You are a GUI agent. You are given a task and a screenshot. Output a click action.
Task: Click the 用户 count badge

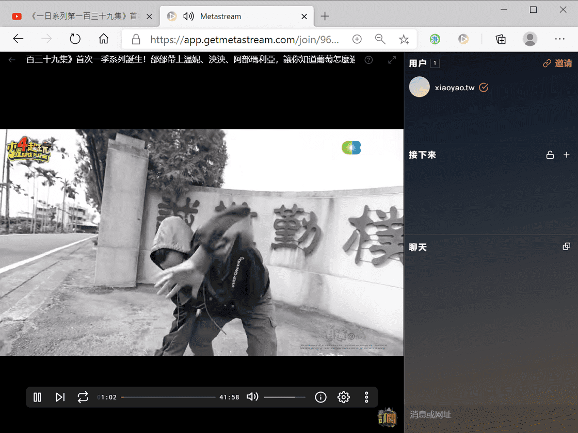[435, 63]
